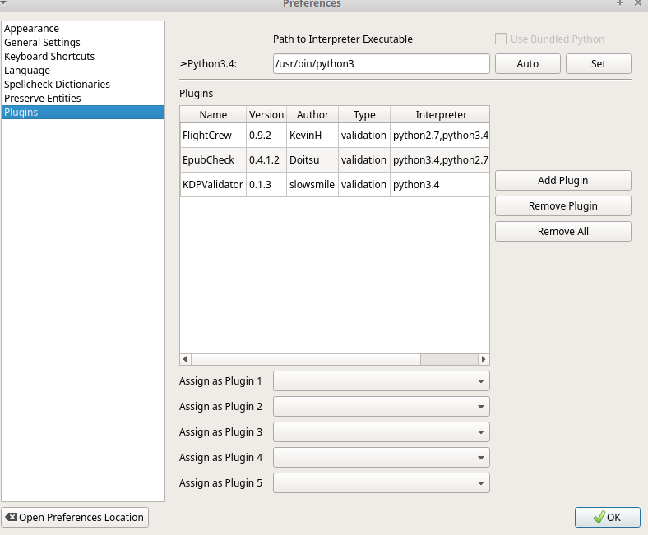Open the Language preferences page

(x=83, y=70)
